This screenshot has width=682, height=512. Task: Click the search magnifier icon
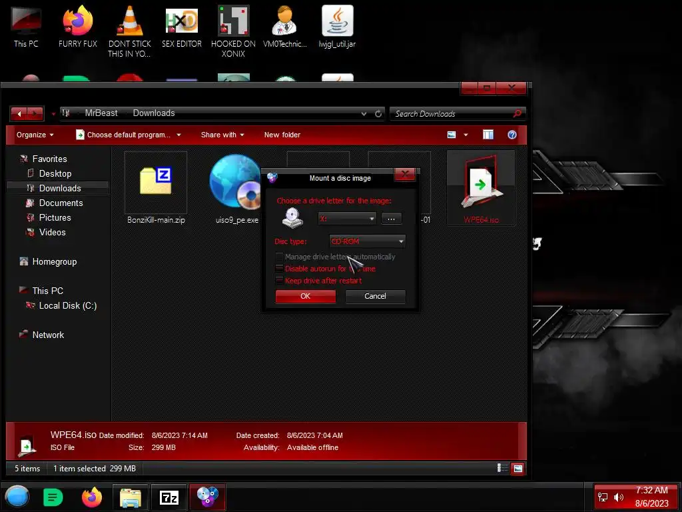pyautogui.click(x=517, y=113)
